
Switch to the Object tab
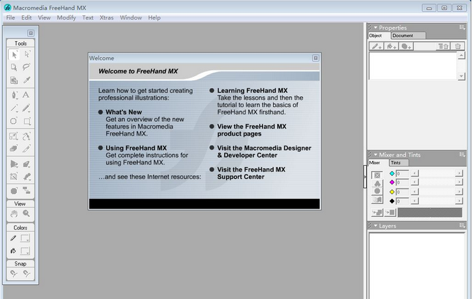379,36
